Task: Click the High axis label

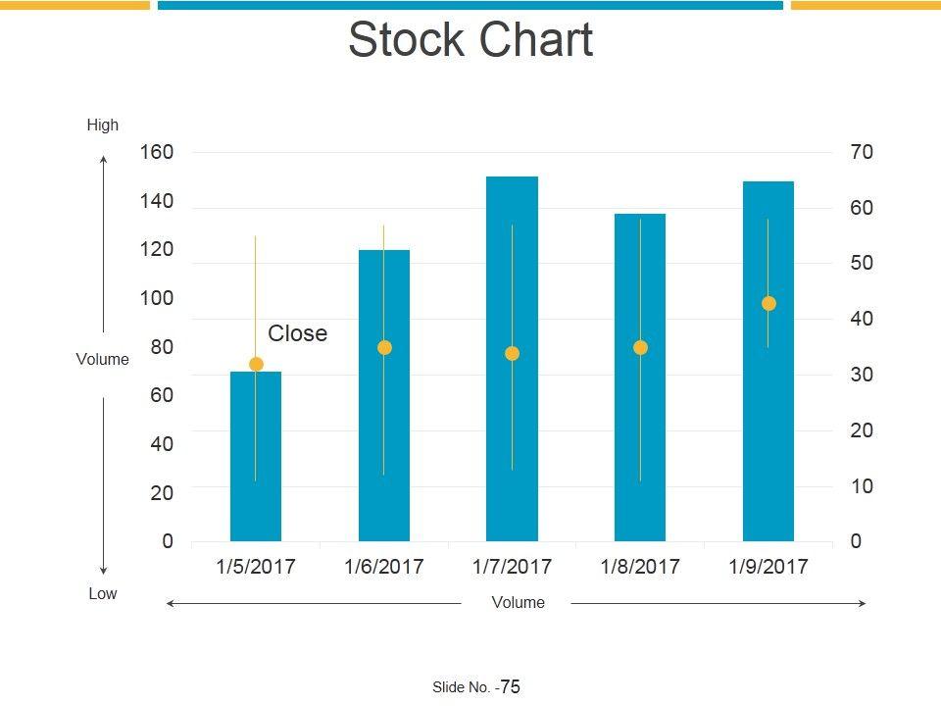Action: pos(103,126)
